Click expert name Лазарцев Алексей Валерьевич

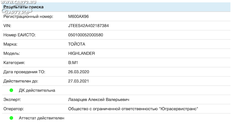[x=99, y=100]
